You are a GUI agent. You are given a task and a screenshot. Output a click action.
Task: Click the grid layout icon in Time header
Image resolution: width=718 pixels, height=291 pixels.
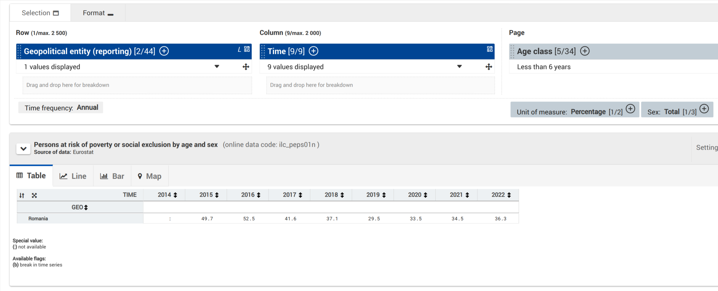490,49
